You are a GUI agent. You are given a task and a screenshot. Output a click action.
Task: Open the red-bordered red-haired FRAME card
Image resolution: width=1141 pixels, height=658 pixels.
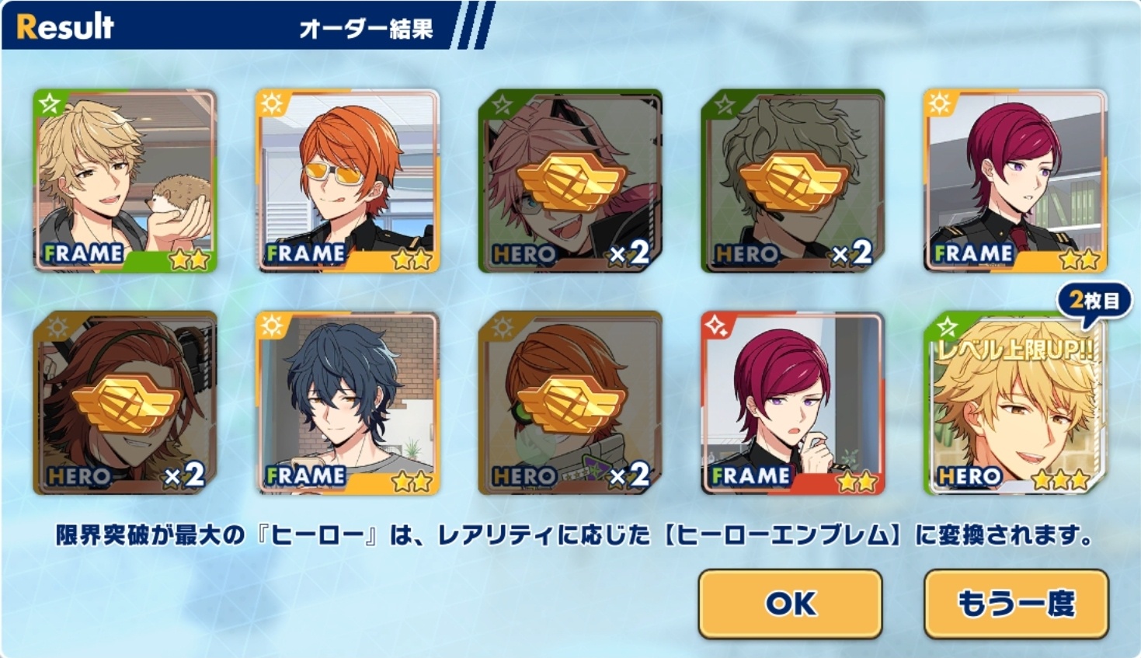tap(793, 403)
